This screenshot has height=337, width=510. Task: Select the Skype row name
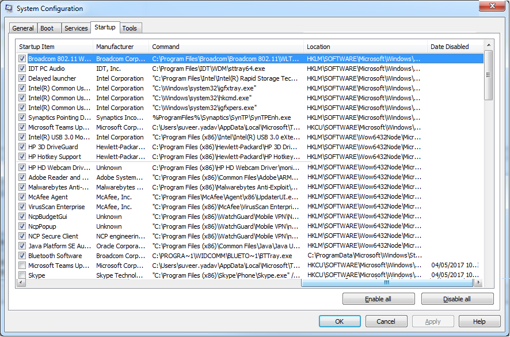[36, 275]
